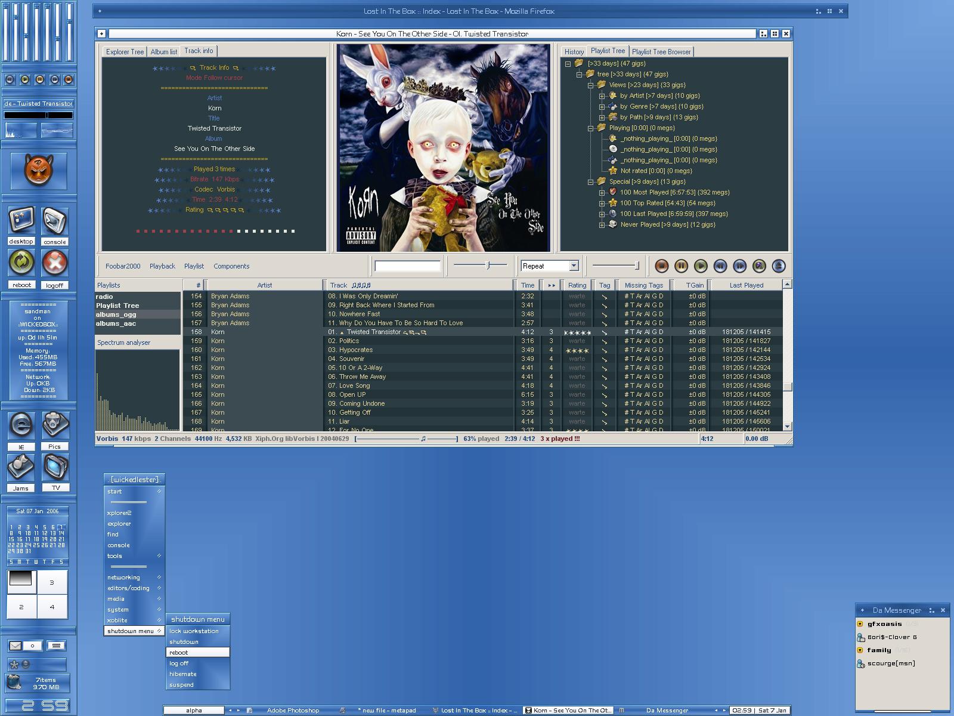Image resolution: width=954 pixels, height=716 pixels.
Task: Open the Foobar2000 menu
Action: (123, 266)
